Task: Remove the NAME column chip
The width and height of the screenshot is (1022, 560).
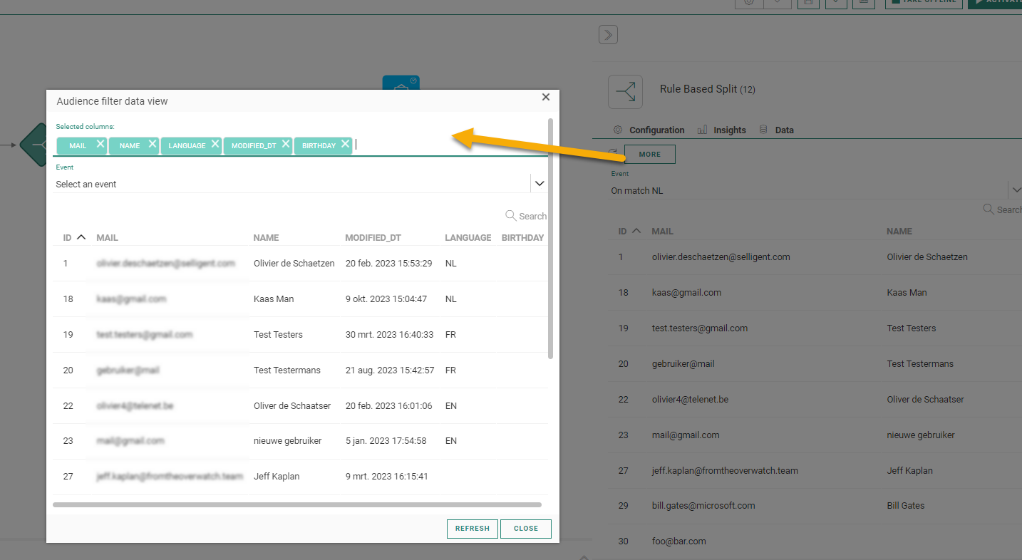Action: 153,144
